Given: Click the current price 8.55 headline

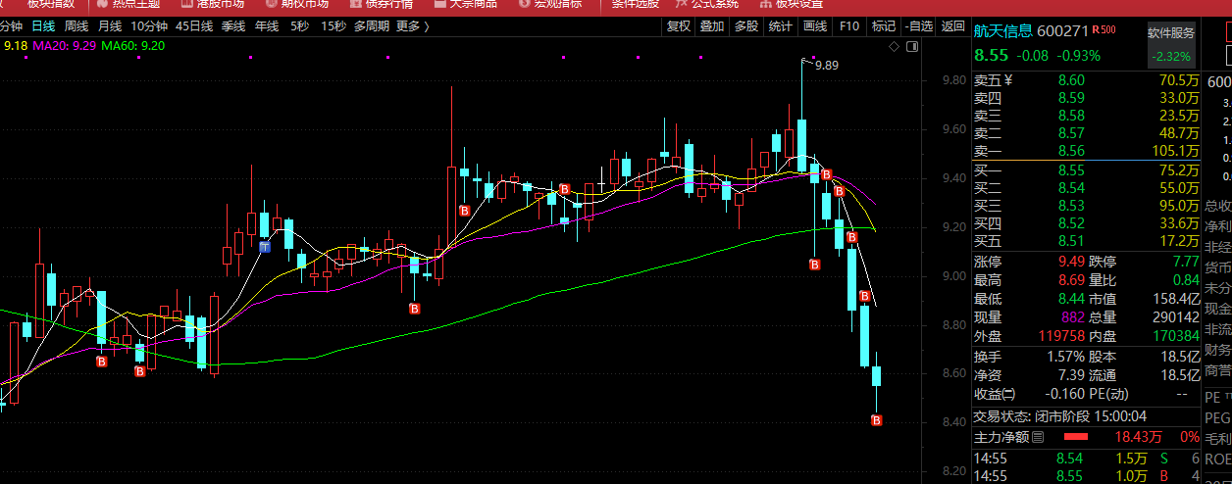Looking at the screenshot, I should [x=991, y=55].
